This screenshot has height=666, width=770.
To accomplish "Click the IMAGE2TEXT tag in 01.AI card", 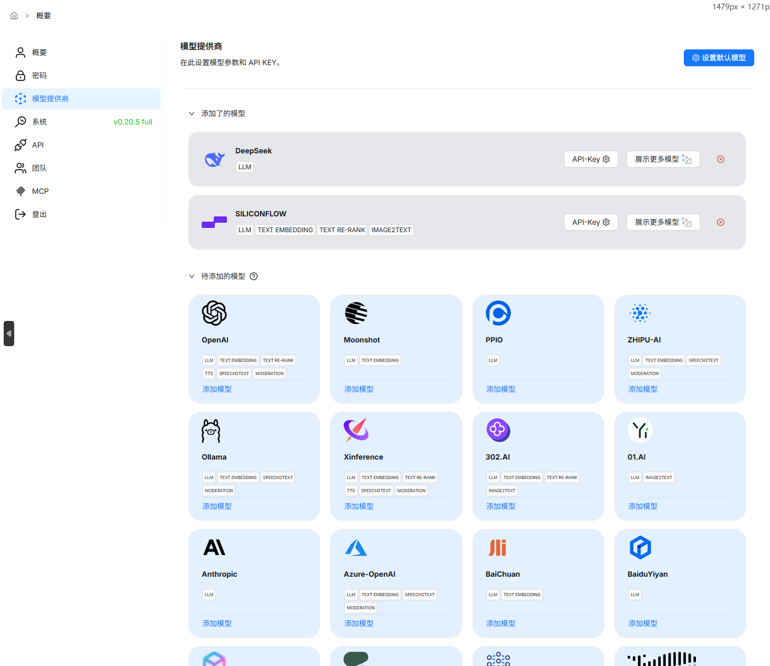I will 659,477.
